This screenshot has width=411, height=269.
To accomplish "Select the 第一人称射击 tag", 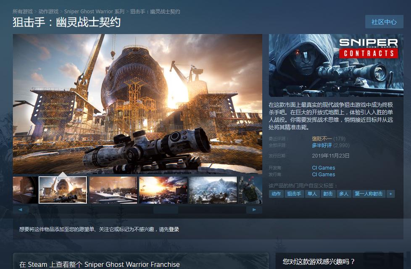I will coord(369,194).
